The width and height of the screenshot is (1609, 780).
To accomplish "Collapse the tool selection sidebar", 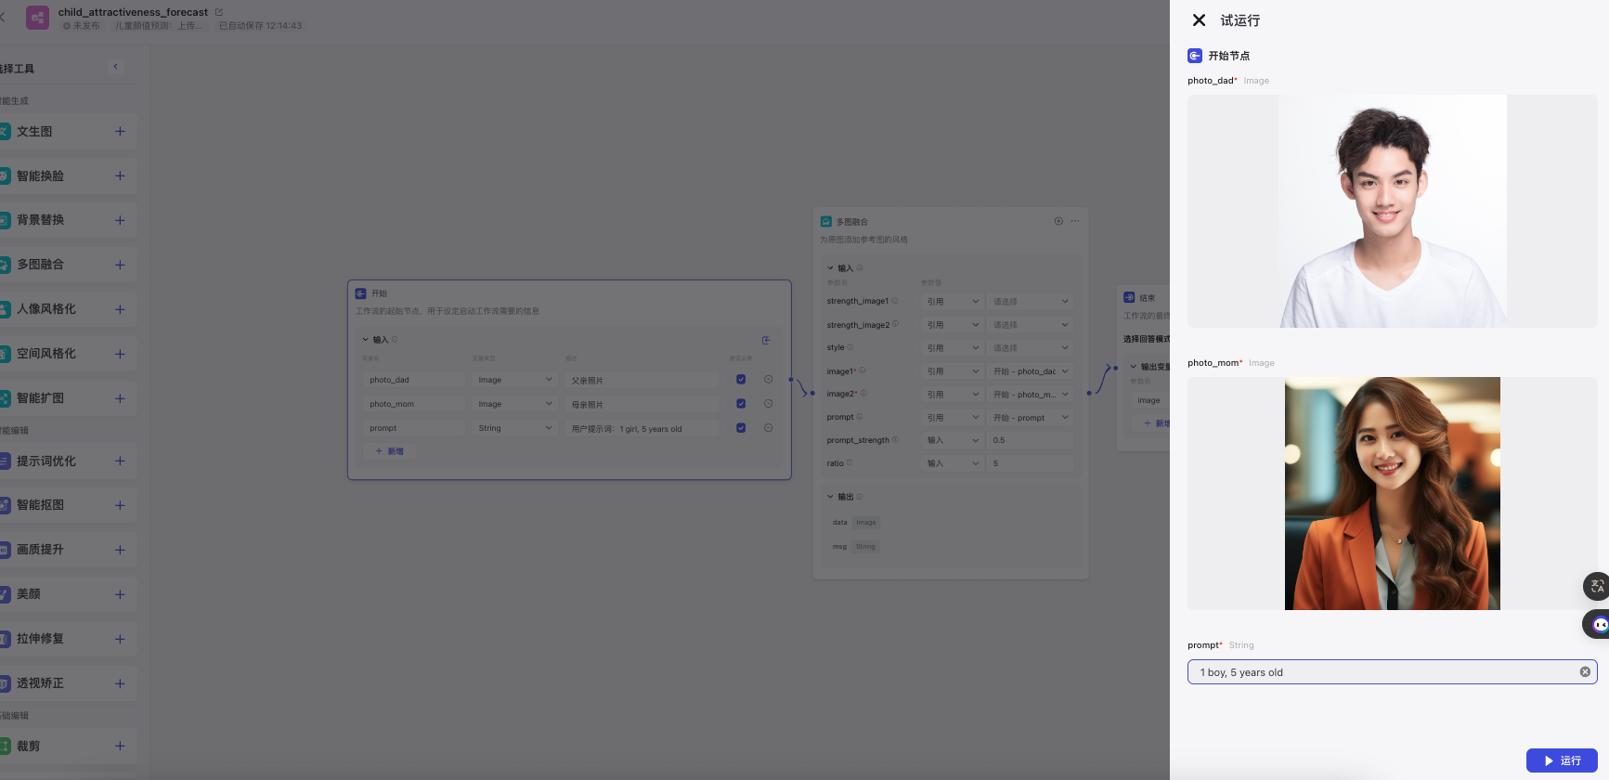I will [115, 67].
